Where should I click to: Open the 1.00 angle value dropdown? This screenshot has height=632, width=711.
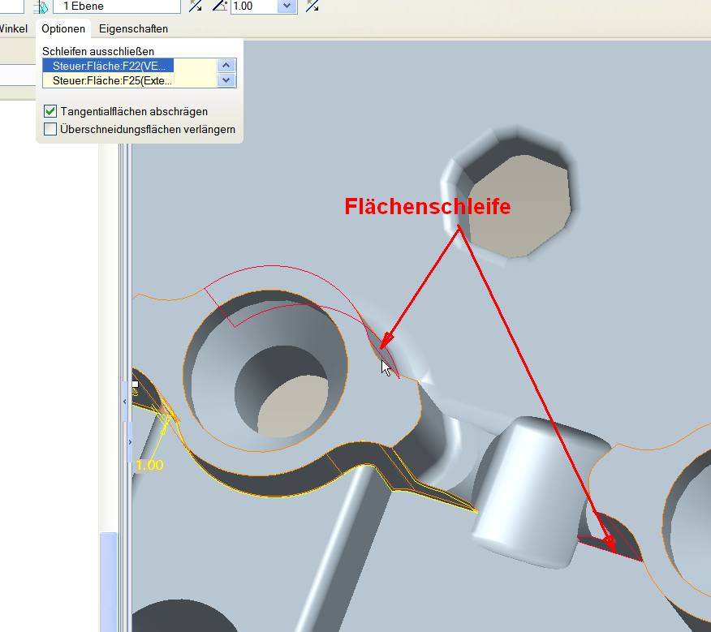[287, 6]
